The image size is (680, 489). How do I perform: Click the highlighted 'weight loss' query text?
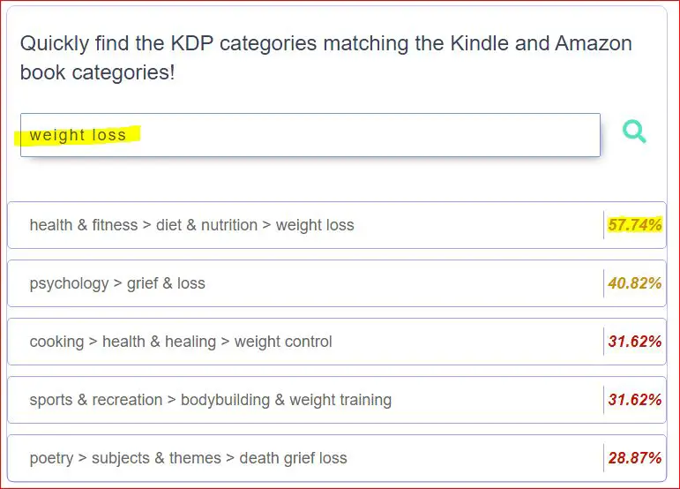point(78,135)
